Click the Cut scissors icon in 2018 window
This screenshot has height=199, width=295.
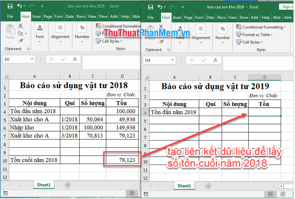coord(20,27)
